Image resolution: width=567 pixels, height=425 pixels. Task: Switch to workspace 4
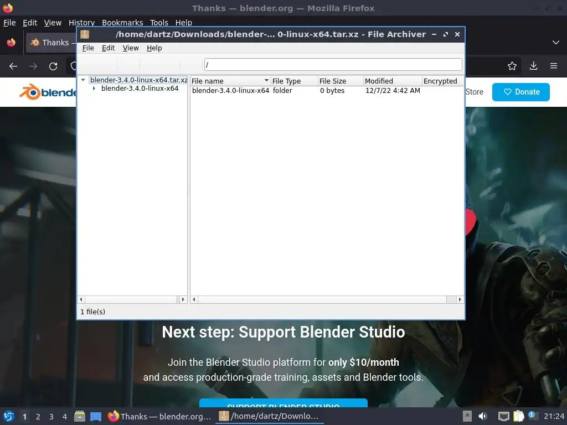tap(65, 417)
